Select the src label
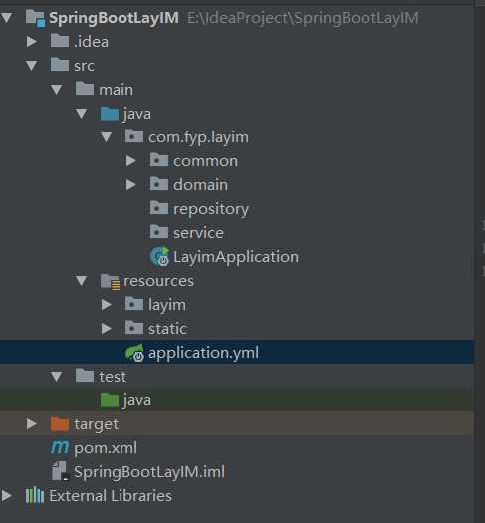The height and width of the screenshot is (523, 485). [x=85, y=66]
